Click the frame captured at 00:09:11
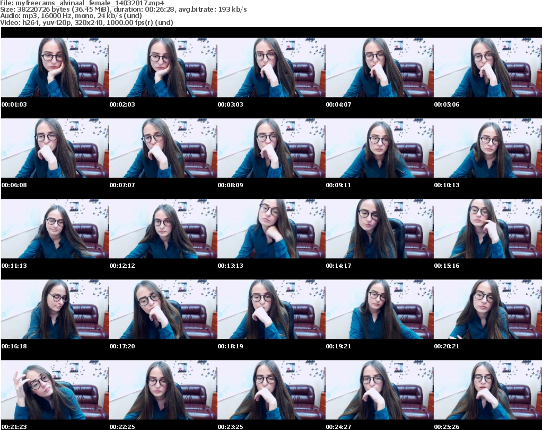Viewport: 543px width, 430px height. point(380,148)
